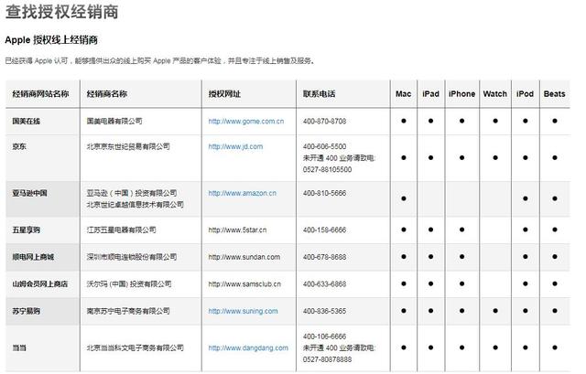Click iPad dot in 京东 row
Image resolution: width=586 pixels, height=374 pixels.
click(x=430, y=158)
